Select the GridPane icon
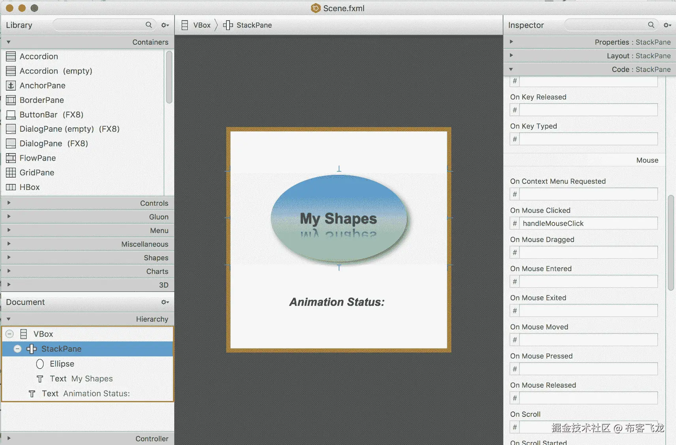Viewport: 676px width, 445px height. [11, 172]
